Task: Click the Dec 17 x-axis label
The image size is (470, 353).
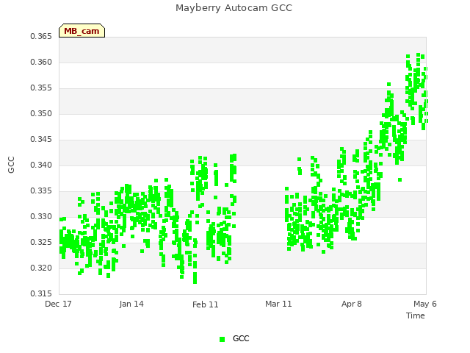Action: [x=58, y=304]
